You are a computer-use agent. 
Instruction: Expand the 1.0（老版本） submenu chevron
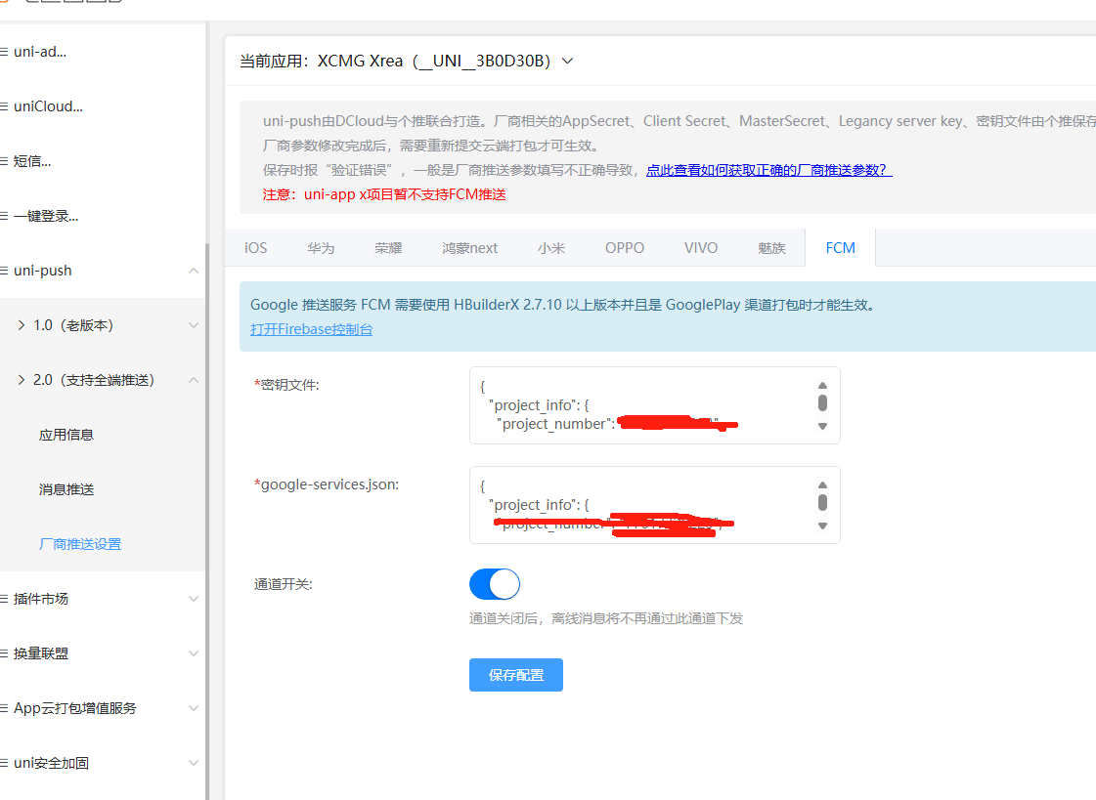(194, 325)
